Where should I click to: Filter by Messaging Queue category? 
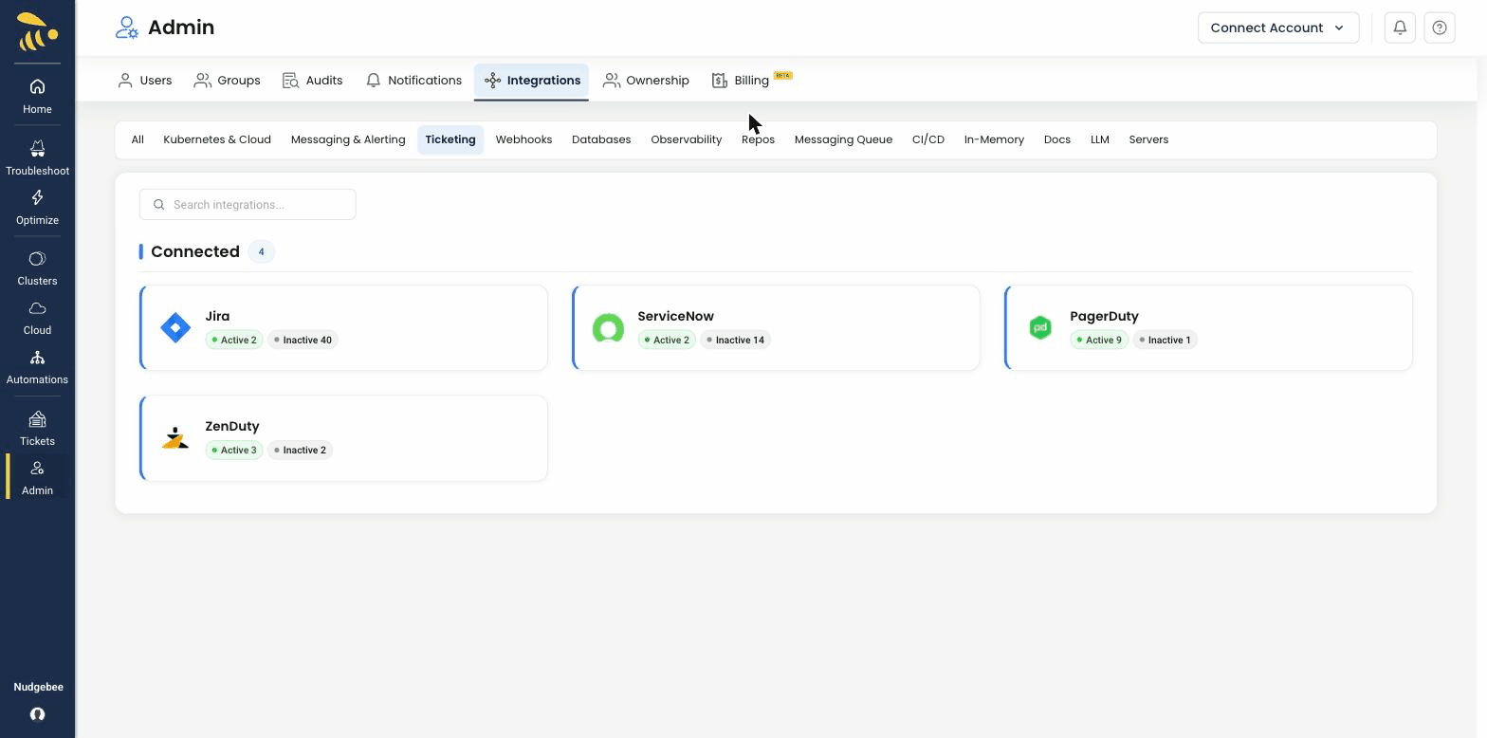click(843, 139)
